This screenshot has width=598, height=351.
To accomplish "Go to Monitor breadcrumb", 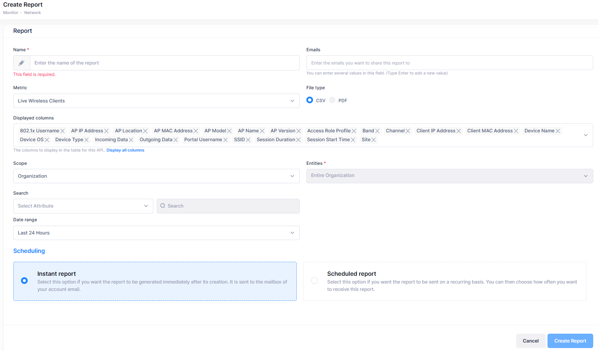I will point(11,13).
